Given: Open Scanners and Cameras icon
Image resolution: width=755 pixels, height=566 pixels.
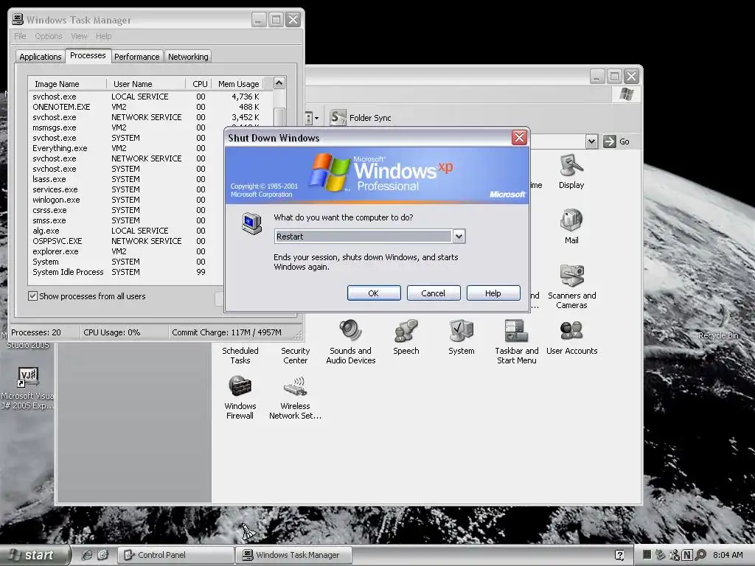Looking at the screenshot, I should coord(571,287).
